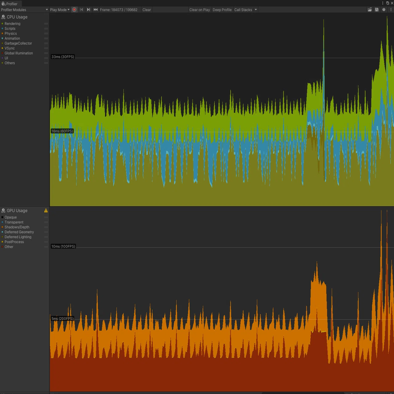Toggle Shadows/Depth category in GPU Usage

(17, 227)
